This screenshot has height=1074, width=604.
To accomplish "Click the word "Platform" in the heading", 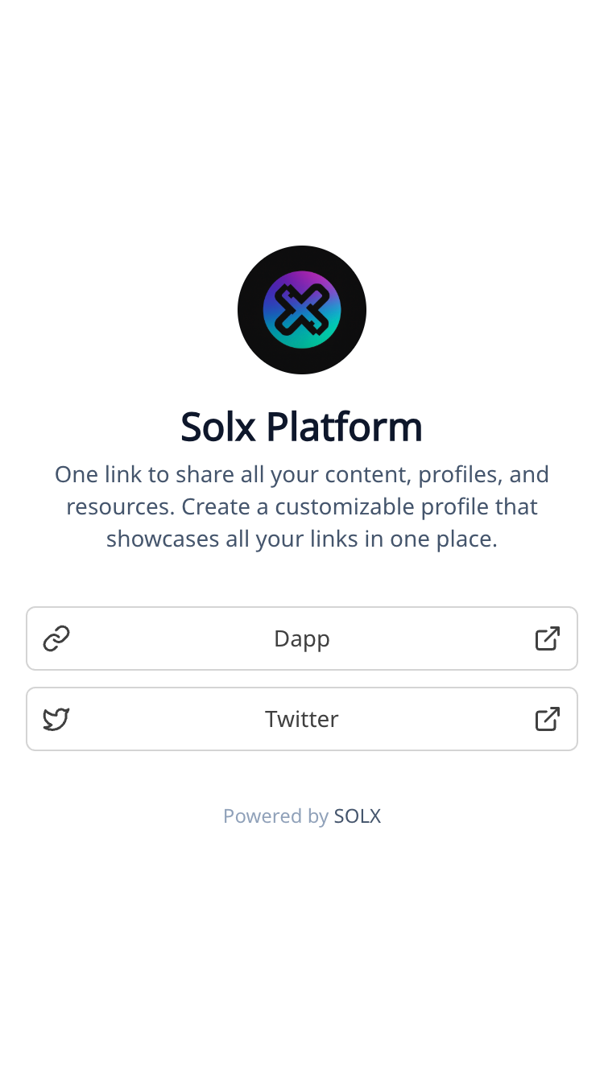I will pyautogui.click(x=344, y=427).
